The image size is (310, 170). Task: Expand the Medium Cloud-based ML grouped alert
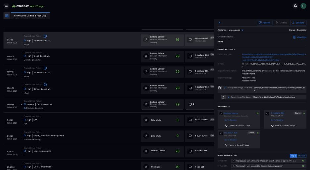point(21,105)
